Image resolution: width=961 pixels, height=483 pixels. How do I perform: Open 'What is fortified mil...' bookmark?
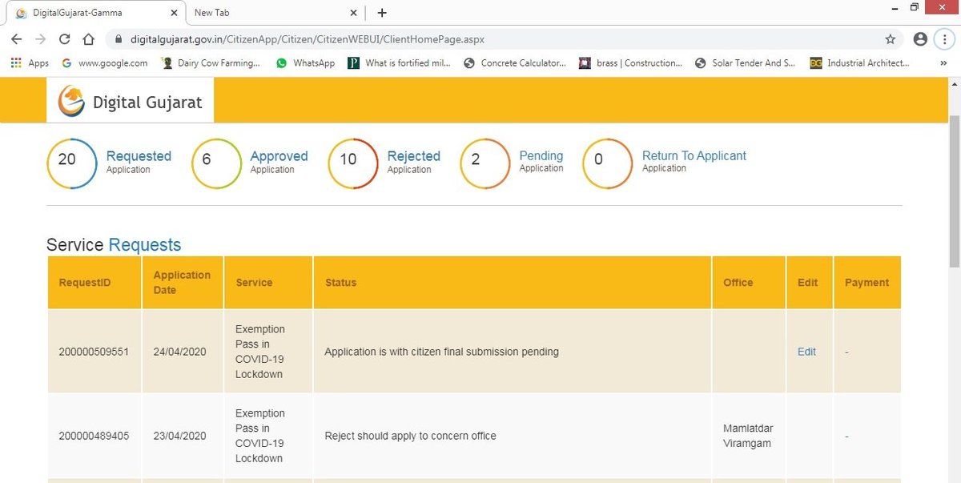(x=400, y=62)
